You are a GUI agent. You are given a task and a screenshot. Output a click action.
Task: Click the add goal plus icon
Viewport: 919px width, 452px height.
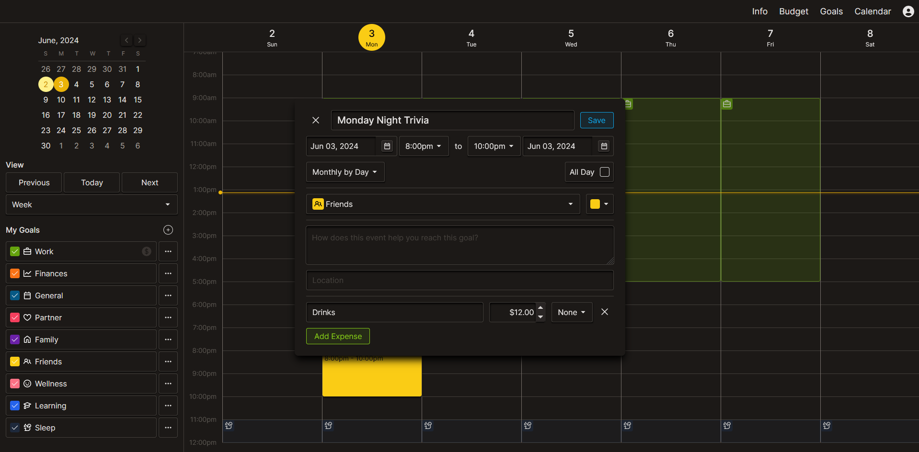pyautogui.click(x=168, y=230)
